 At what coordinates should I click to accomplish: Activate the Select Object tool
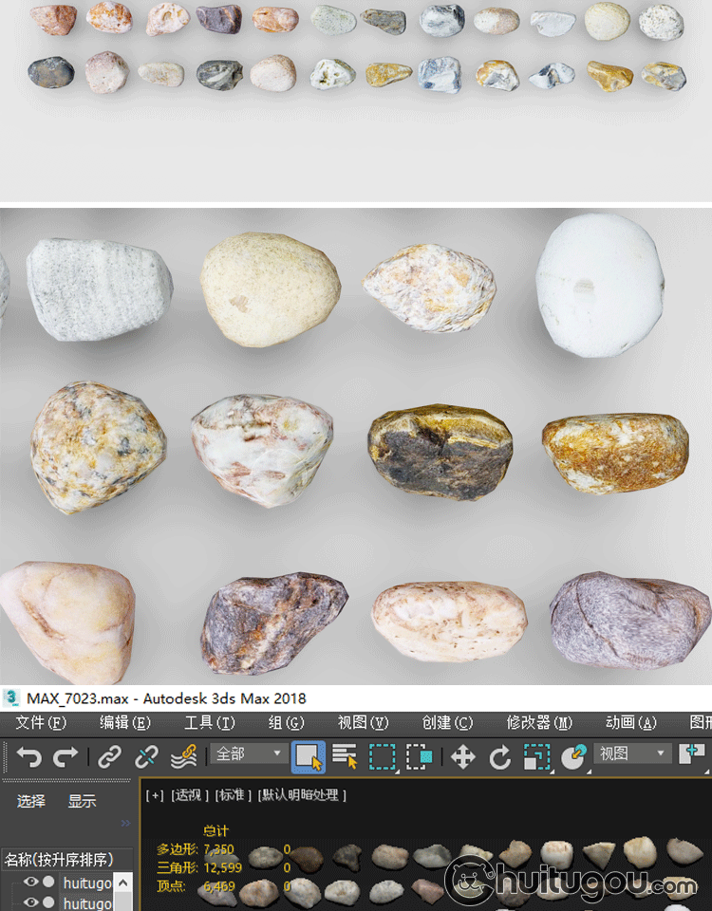(309, 756)
